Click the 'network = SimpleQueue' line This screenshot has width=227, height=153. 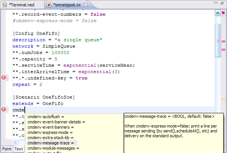[x=44, y=46]
